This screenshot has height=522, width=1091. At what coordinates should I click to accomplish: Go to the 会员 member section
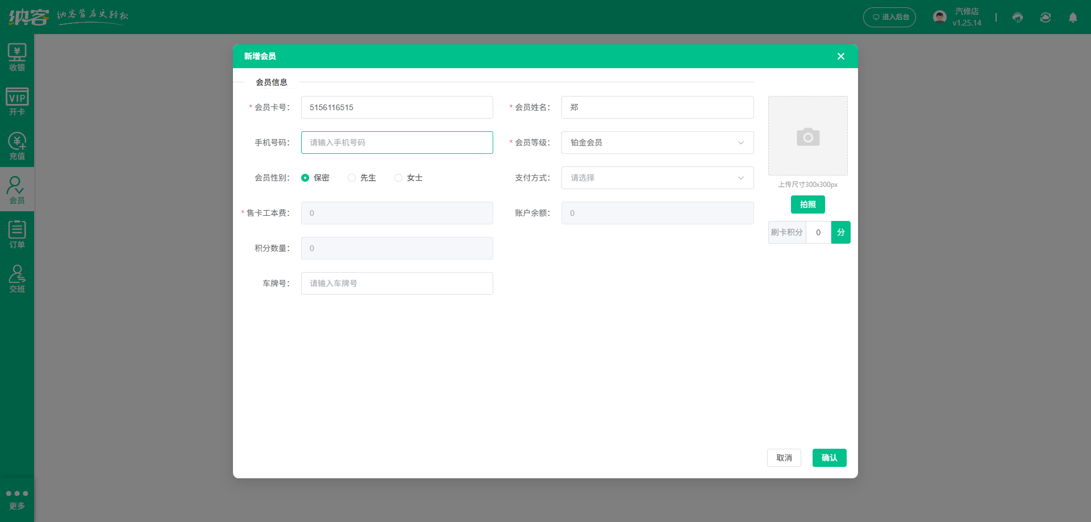(x=17, y=189)
